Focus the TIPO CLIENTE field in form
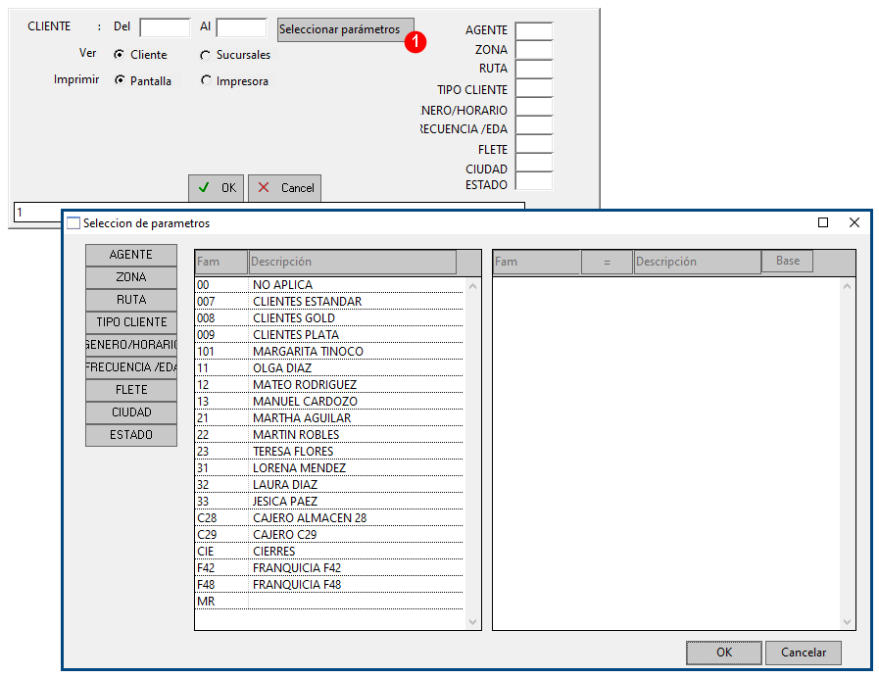 coord(534,88)
